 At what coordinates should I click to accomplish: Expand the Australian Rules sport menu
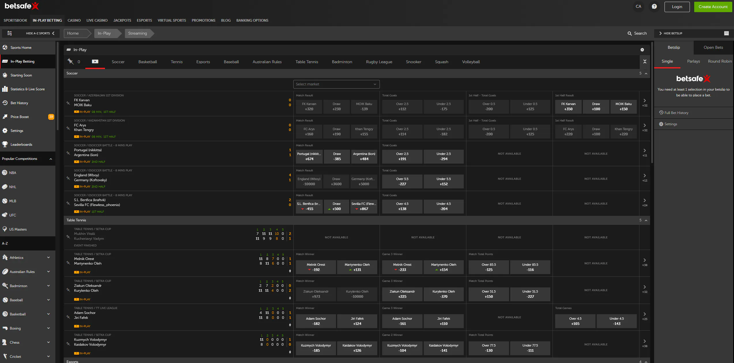[48, 272]
